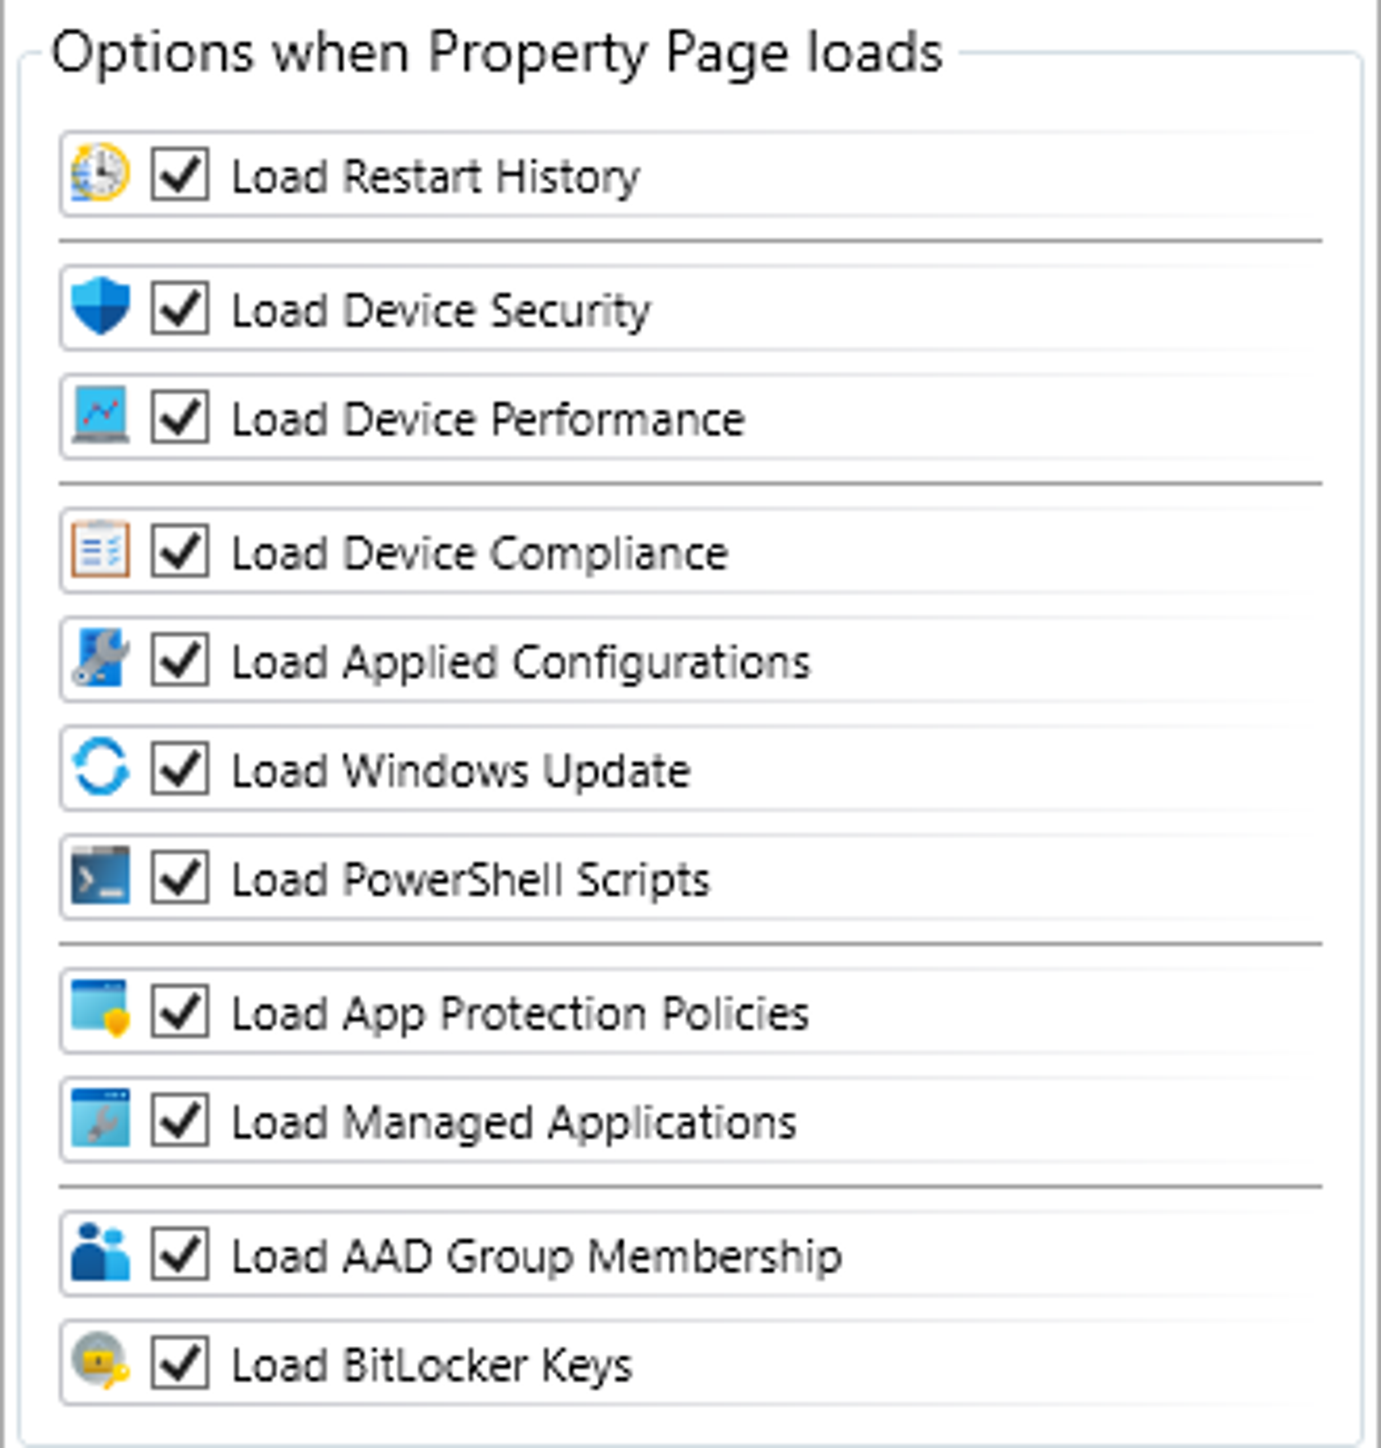
Task: Click the 'Load PowerShell Scripts' label text
Action: pyautogui.click(x=471, y=880)
